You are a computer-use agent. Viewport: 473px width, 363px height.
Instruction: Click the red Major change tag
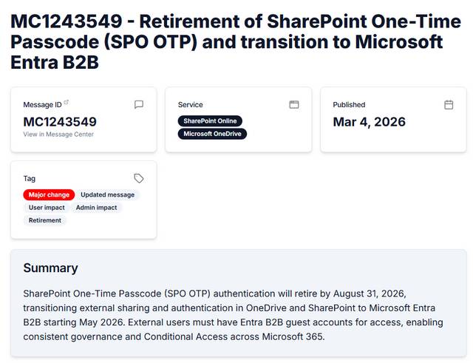pos(49,194)
